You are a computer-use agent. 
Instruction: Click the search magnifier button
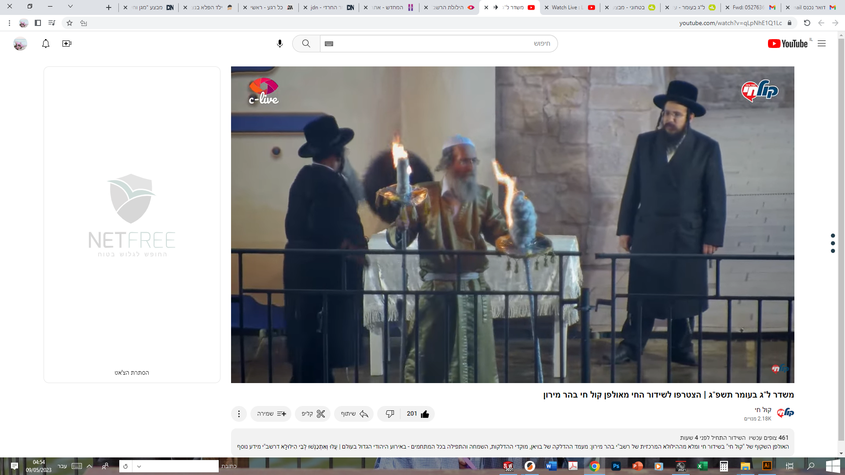point(306,44)
